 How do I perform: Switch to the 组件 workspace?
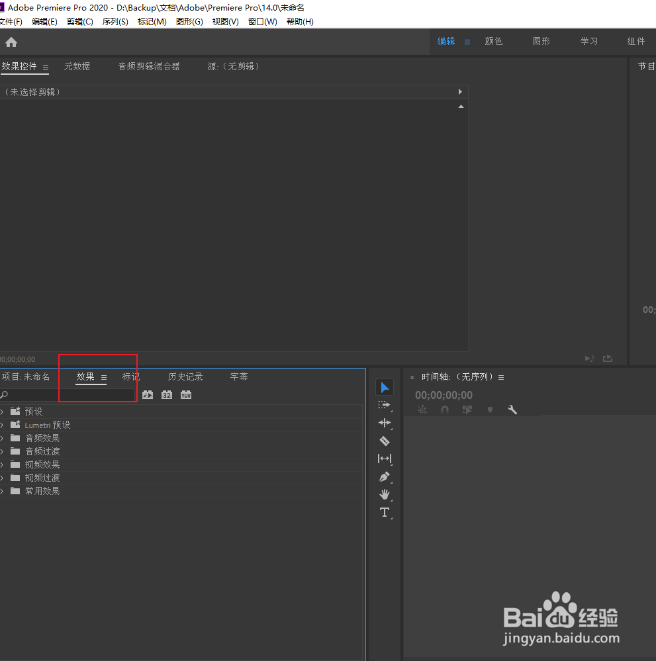[635, 41]
